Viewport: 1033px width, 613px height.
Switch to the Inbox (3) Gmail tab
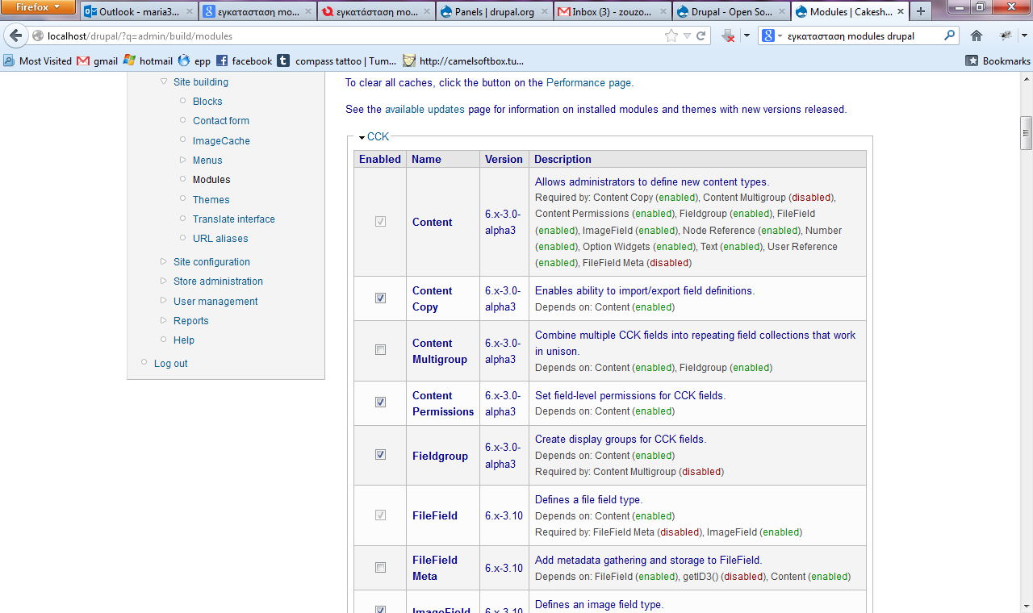tap(613, 12)
